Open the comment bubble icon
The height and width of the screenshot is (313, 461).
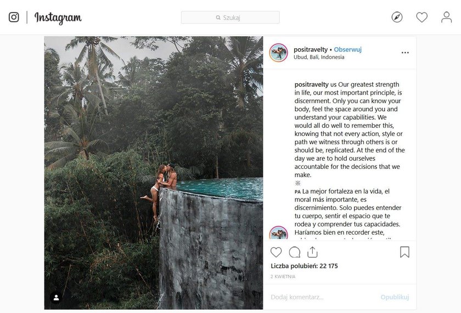point(294,252)
